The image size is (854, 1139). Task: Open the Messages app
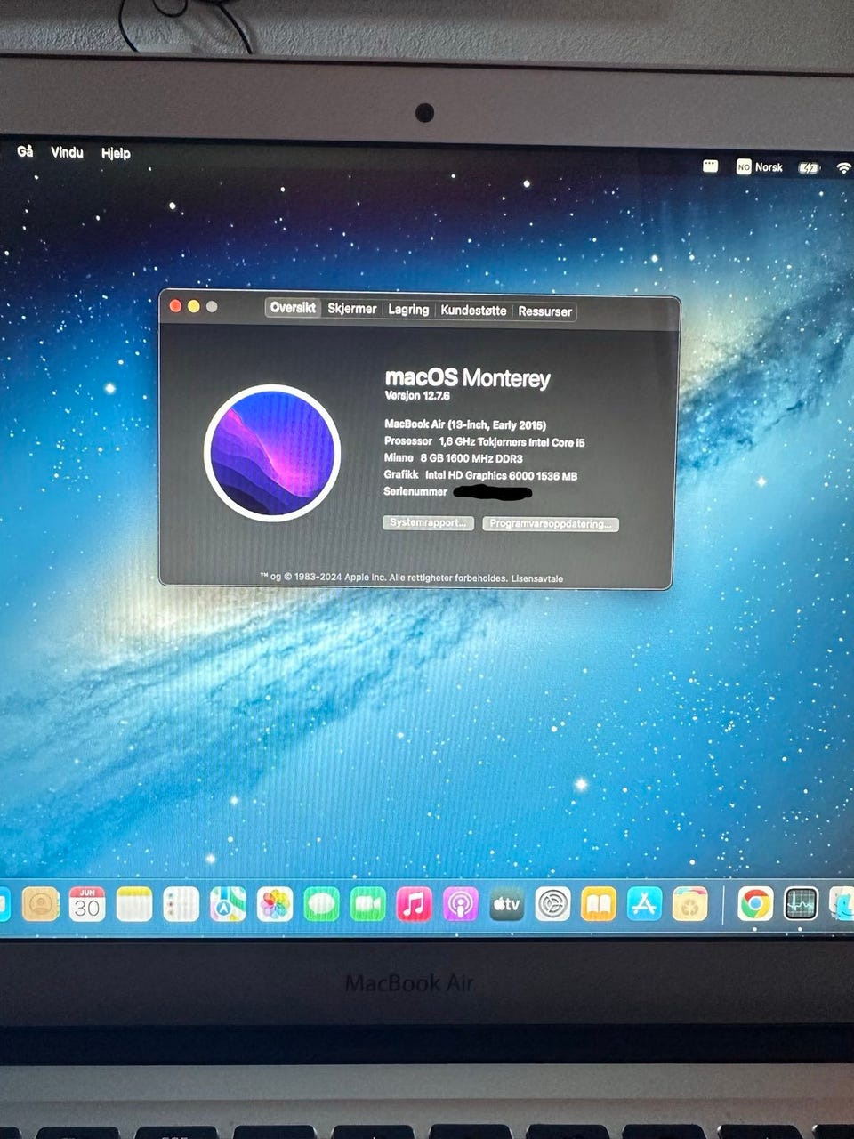click(321, 905)
